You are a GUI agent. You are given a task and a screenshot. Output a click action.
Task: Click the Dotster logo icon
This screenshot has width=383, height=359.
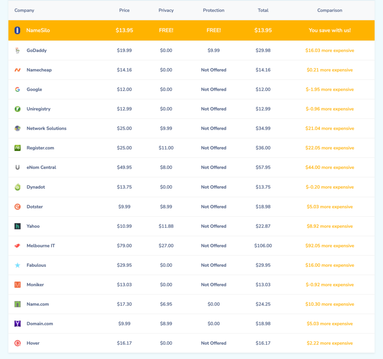[x=17, y=206]
